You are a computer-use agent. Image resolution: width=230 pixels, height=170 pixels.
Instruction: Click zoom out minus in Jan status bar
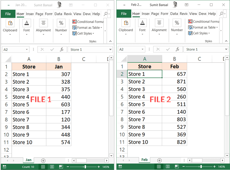[x=68, y=167]
